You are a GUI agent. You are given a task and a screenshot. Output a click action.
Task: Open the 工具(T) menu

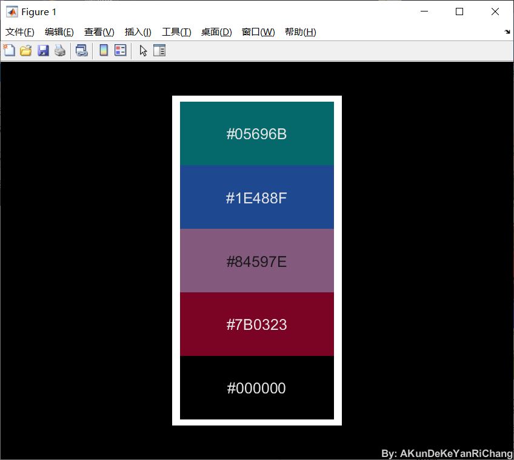tap(177, 32)
